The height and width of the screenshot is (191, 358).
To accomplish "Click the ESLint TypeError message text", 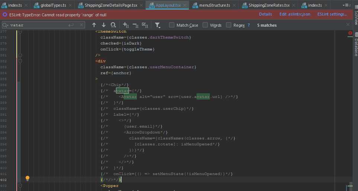I will pos(58,15).
